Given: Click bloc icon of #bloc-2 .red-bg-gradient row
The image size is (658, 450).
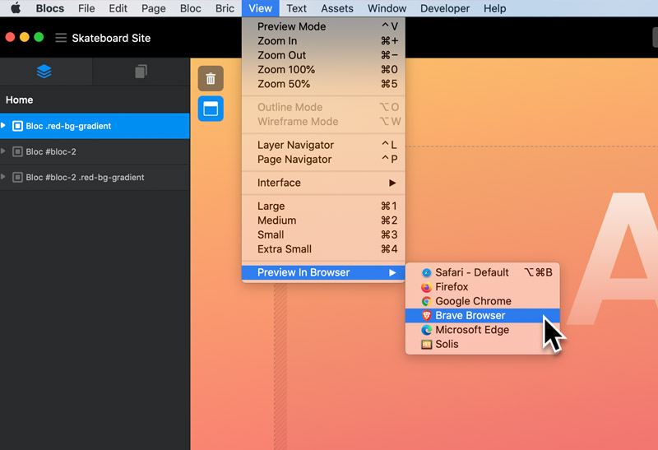Looking at the screenshot, I should point(17,177).
